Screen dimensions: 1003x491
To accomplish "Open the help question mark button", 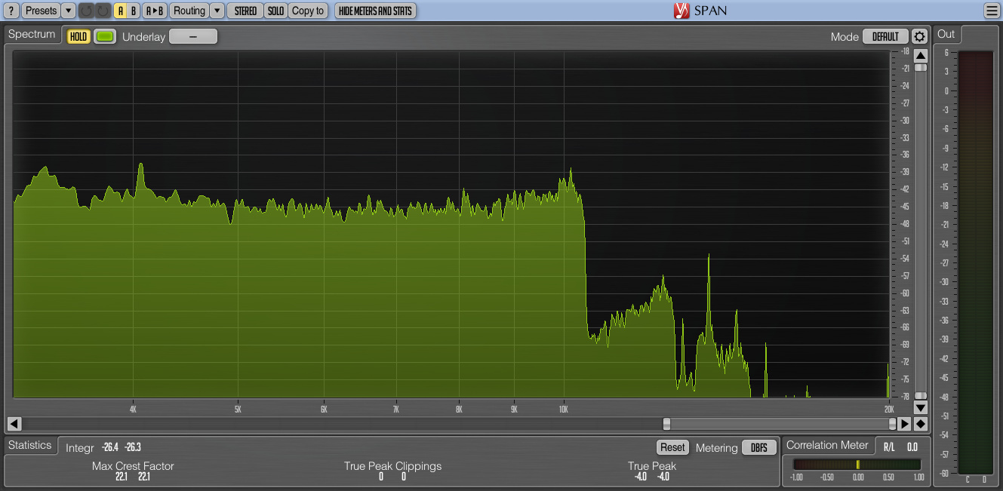I will coord(11,11).
